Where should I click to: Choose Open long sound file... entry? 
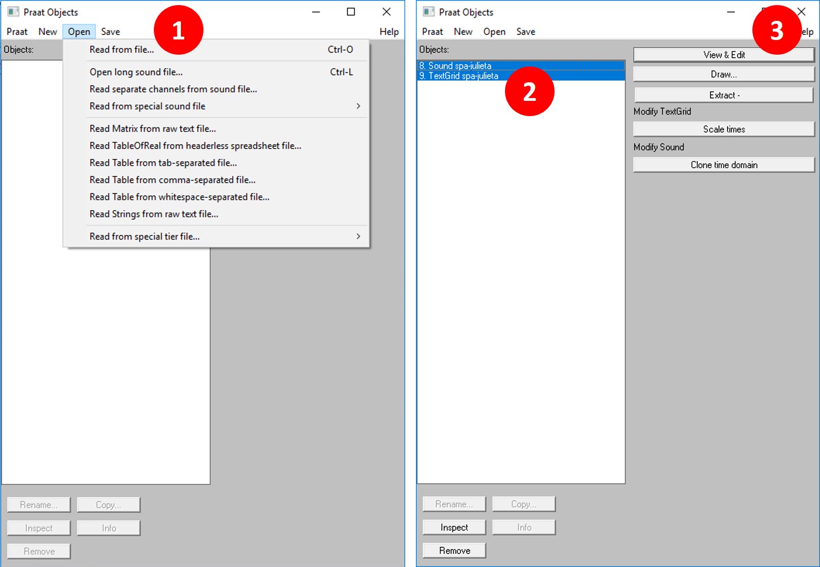(x=216, y=72)
